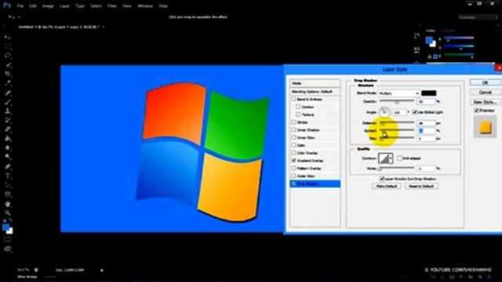Select the History Brush tool
502x282 pixels.
(x=7, y=120)
